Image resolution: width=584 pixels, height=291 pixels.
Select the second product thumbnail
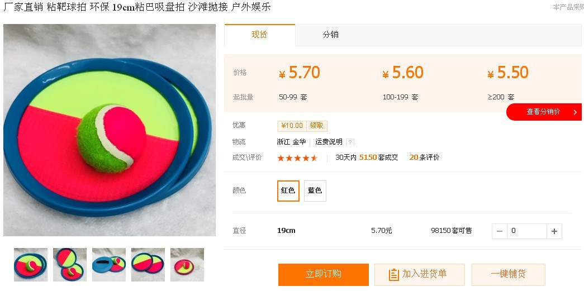click(70, 264)
